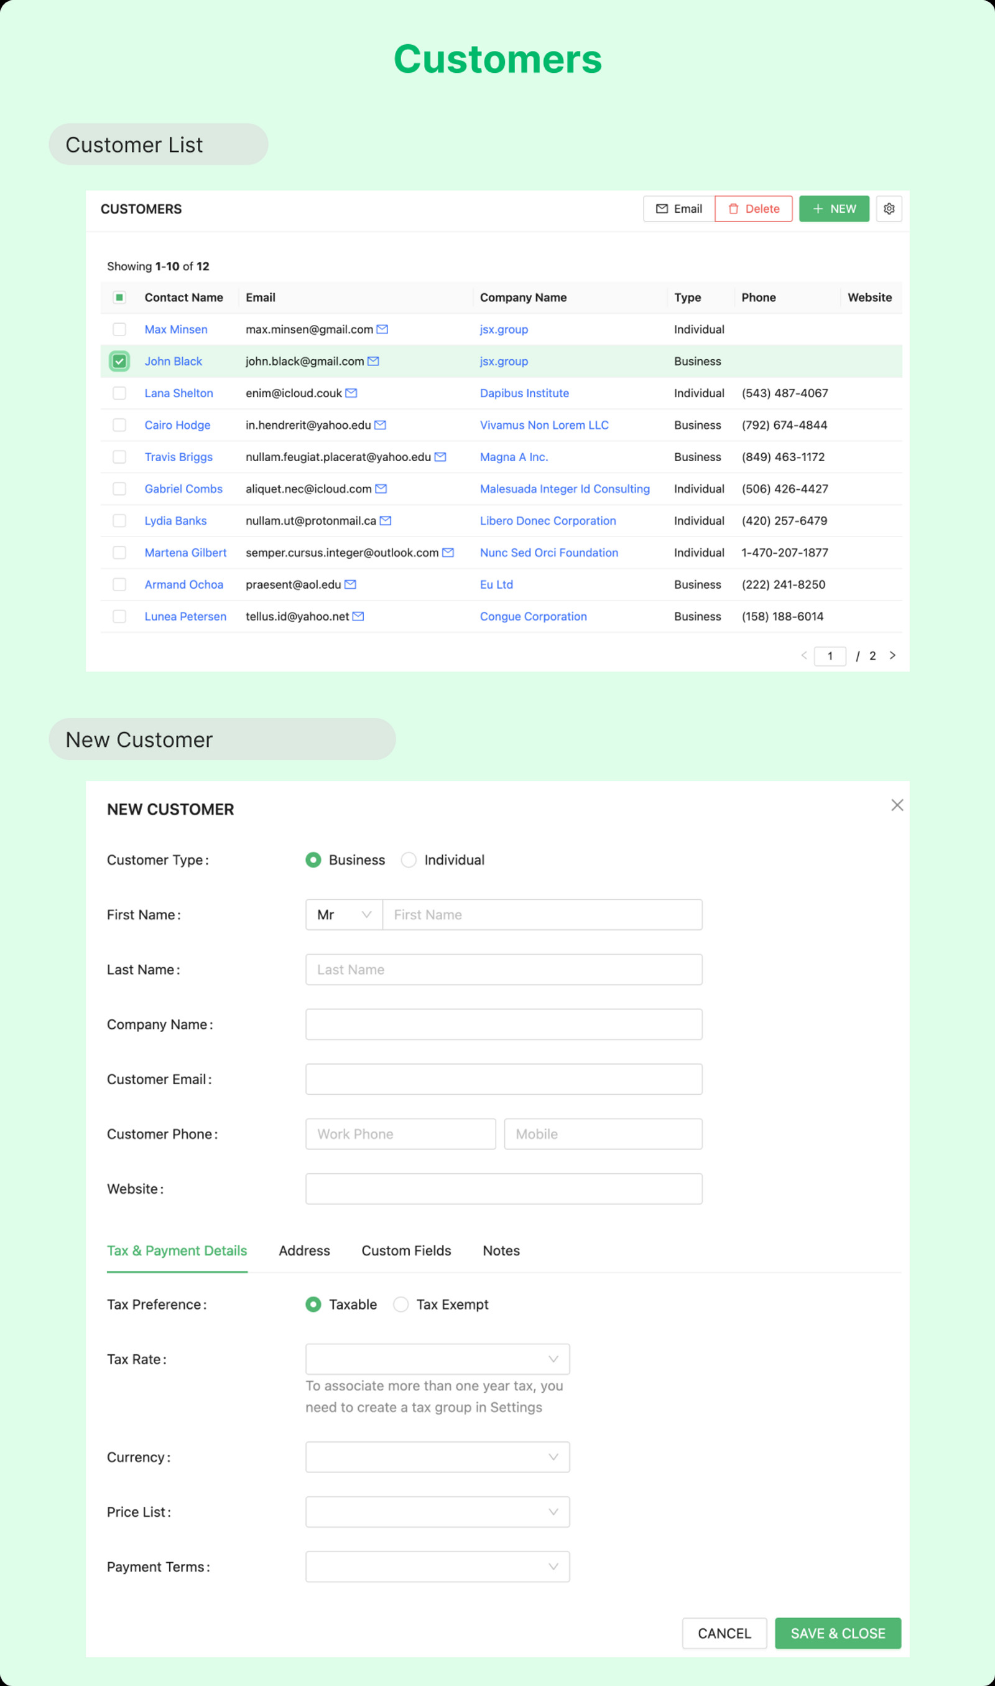Click the trash icon to delete selected customer

pyautogui.click(x=735, y=208)
